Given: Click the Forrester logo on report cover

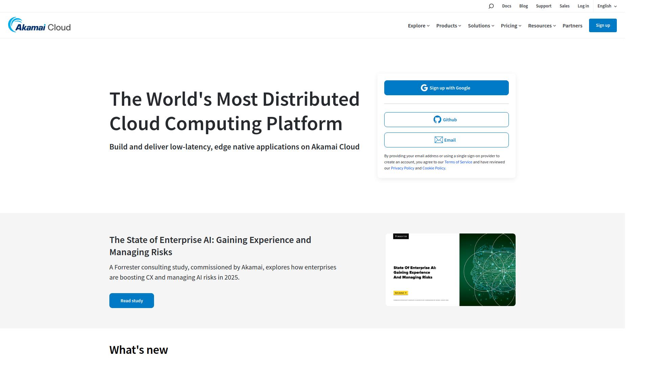Looking at the screenshot, I should pyautogui.click(x=401, y=236).
